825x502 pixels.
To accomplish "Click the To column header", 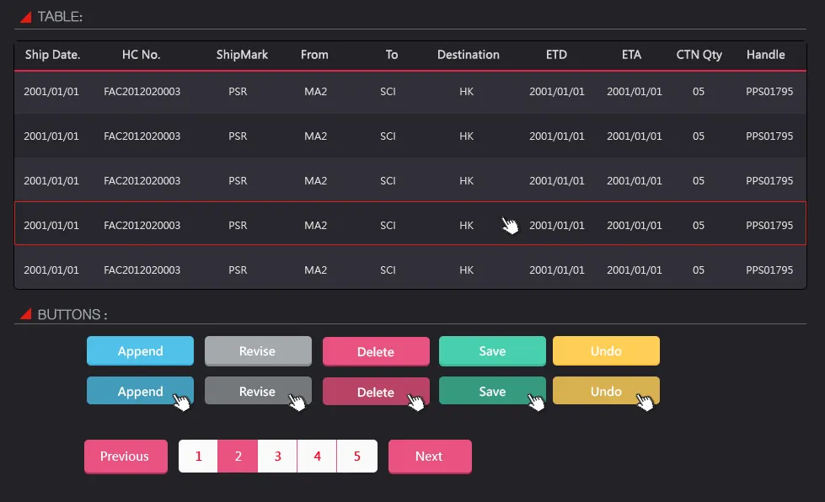I will 392,55.
